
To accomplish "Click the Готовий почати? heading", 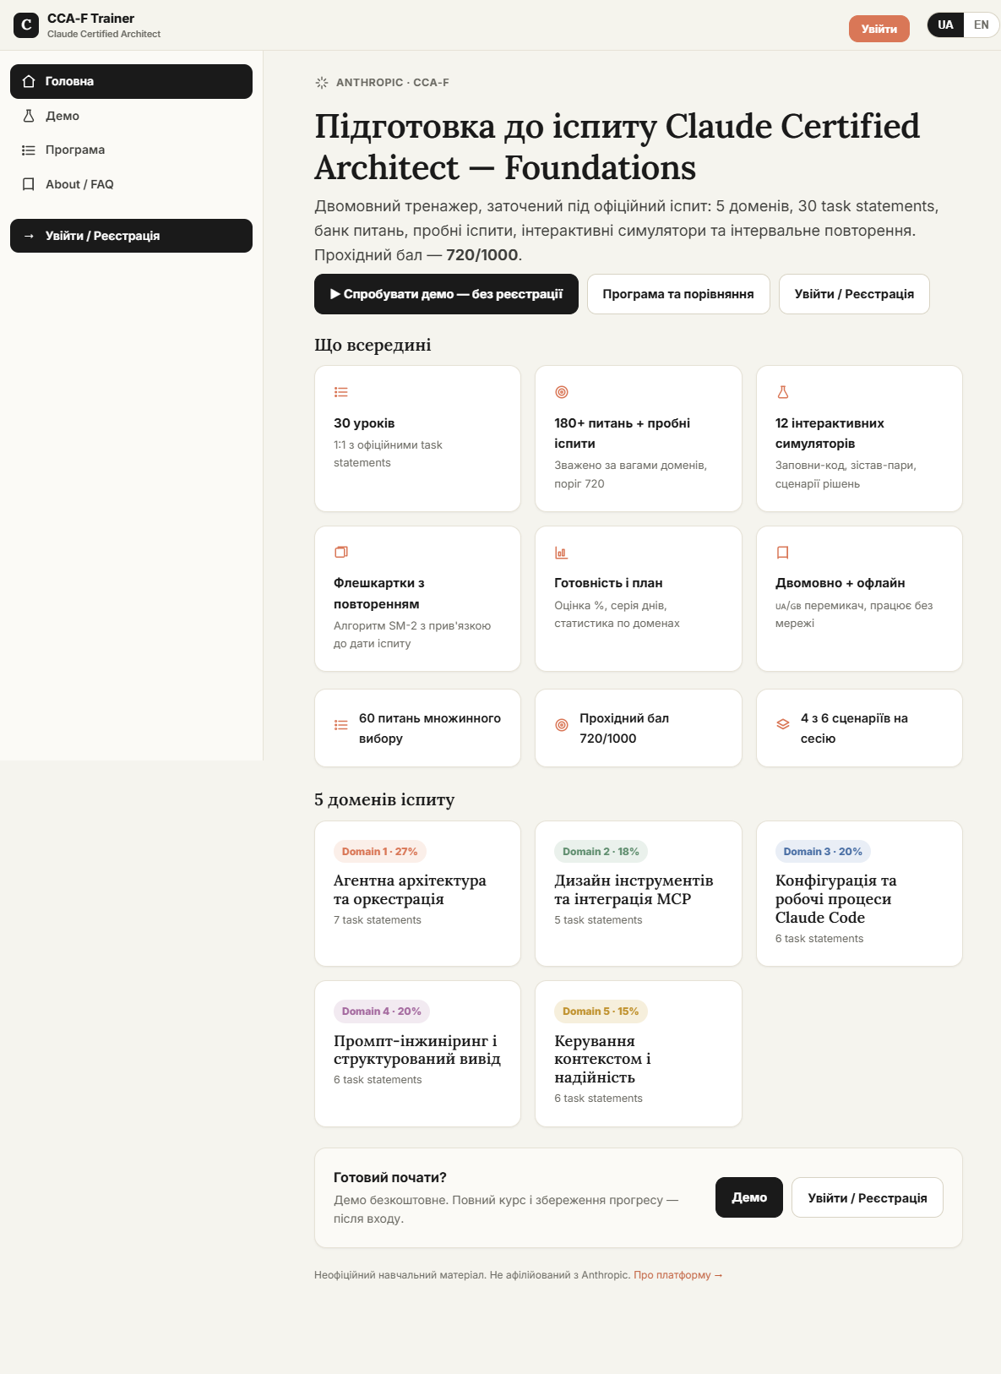I will [390, 1177].
